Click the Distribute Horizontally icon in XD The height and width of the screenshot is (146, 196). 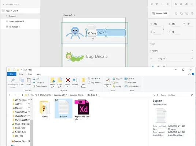point(192,4)
